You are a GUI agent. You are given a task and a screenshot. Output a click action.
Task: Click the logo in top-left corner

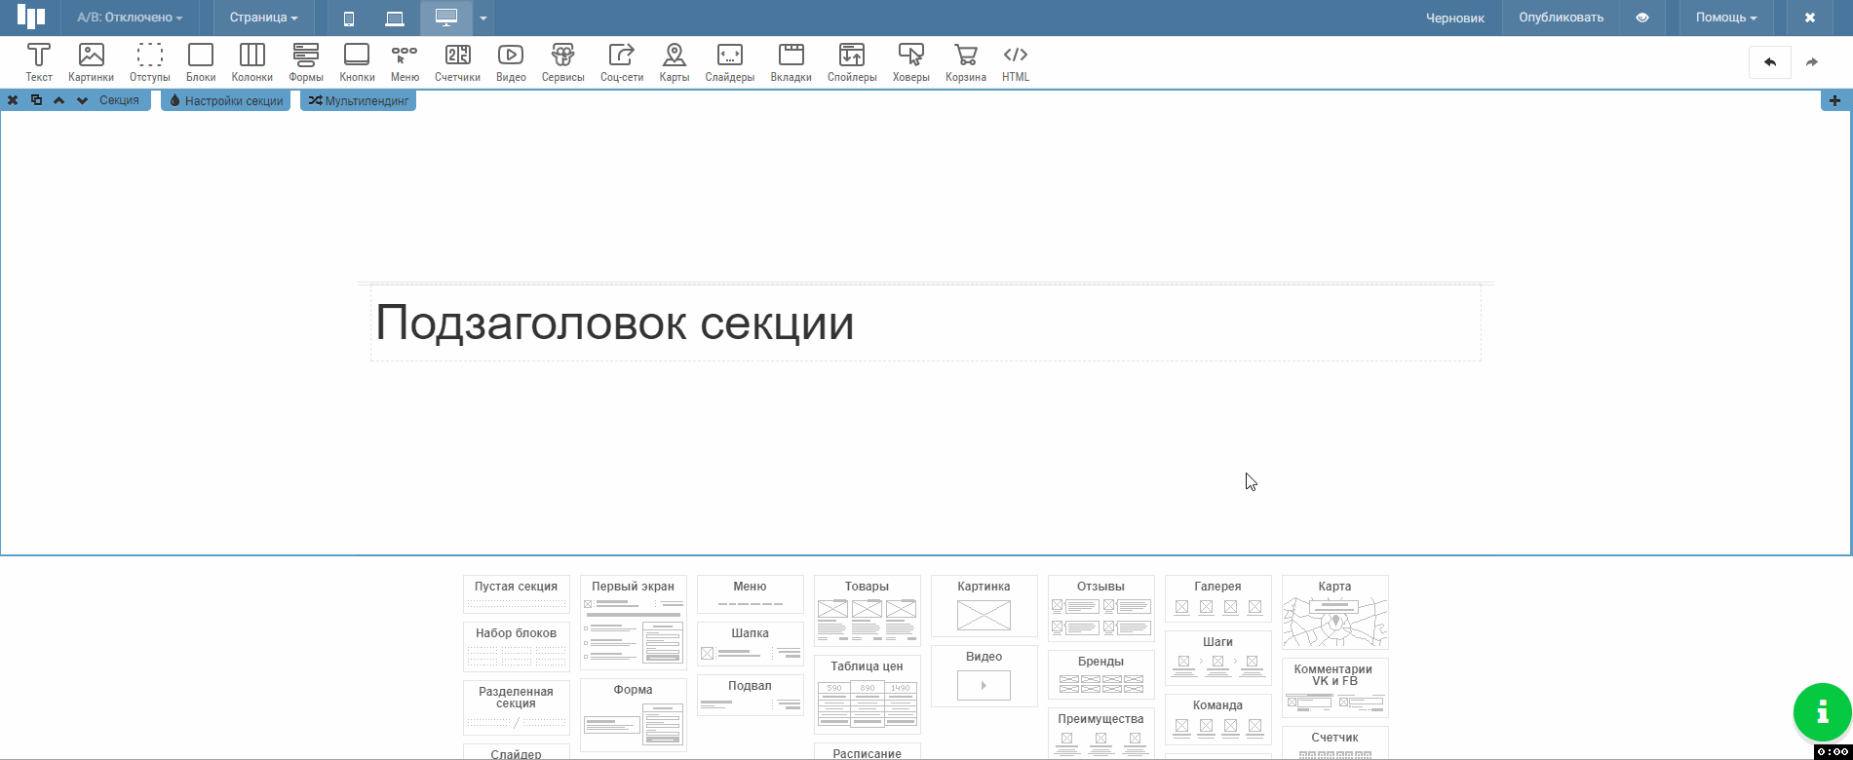pos(31,18)
